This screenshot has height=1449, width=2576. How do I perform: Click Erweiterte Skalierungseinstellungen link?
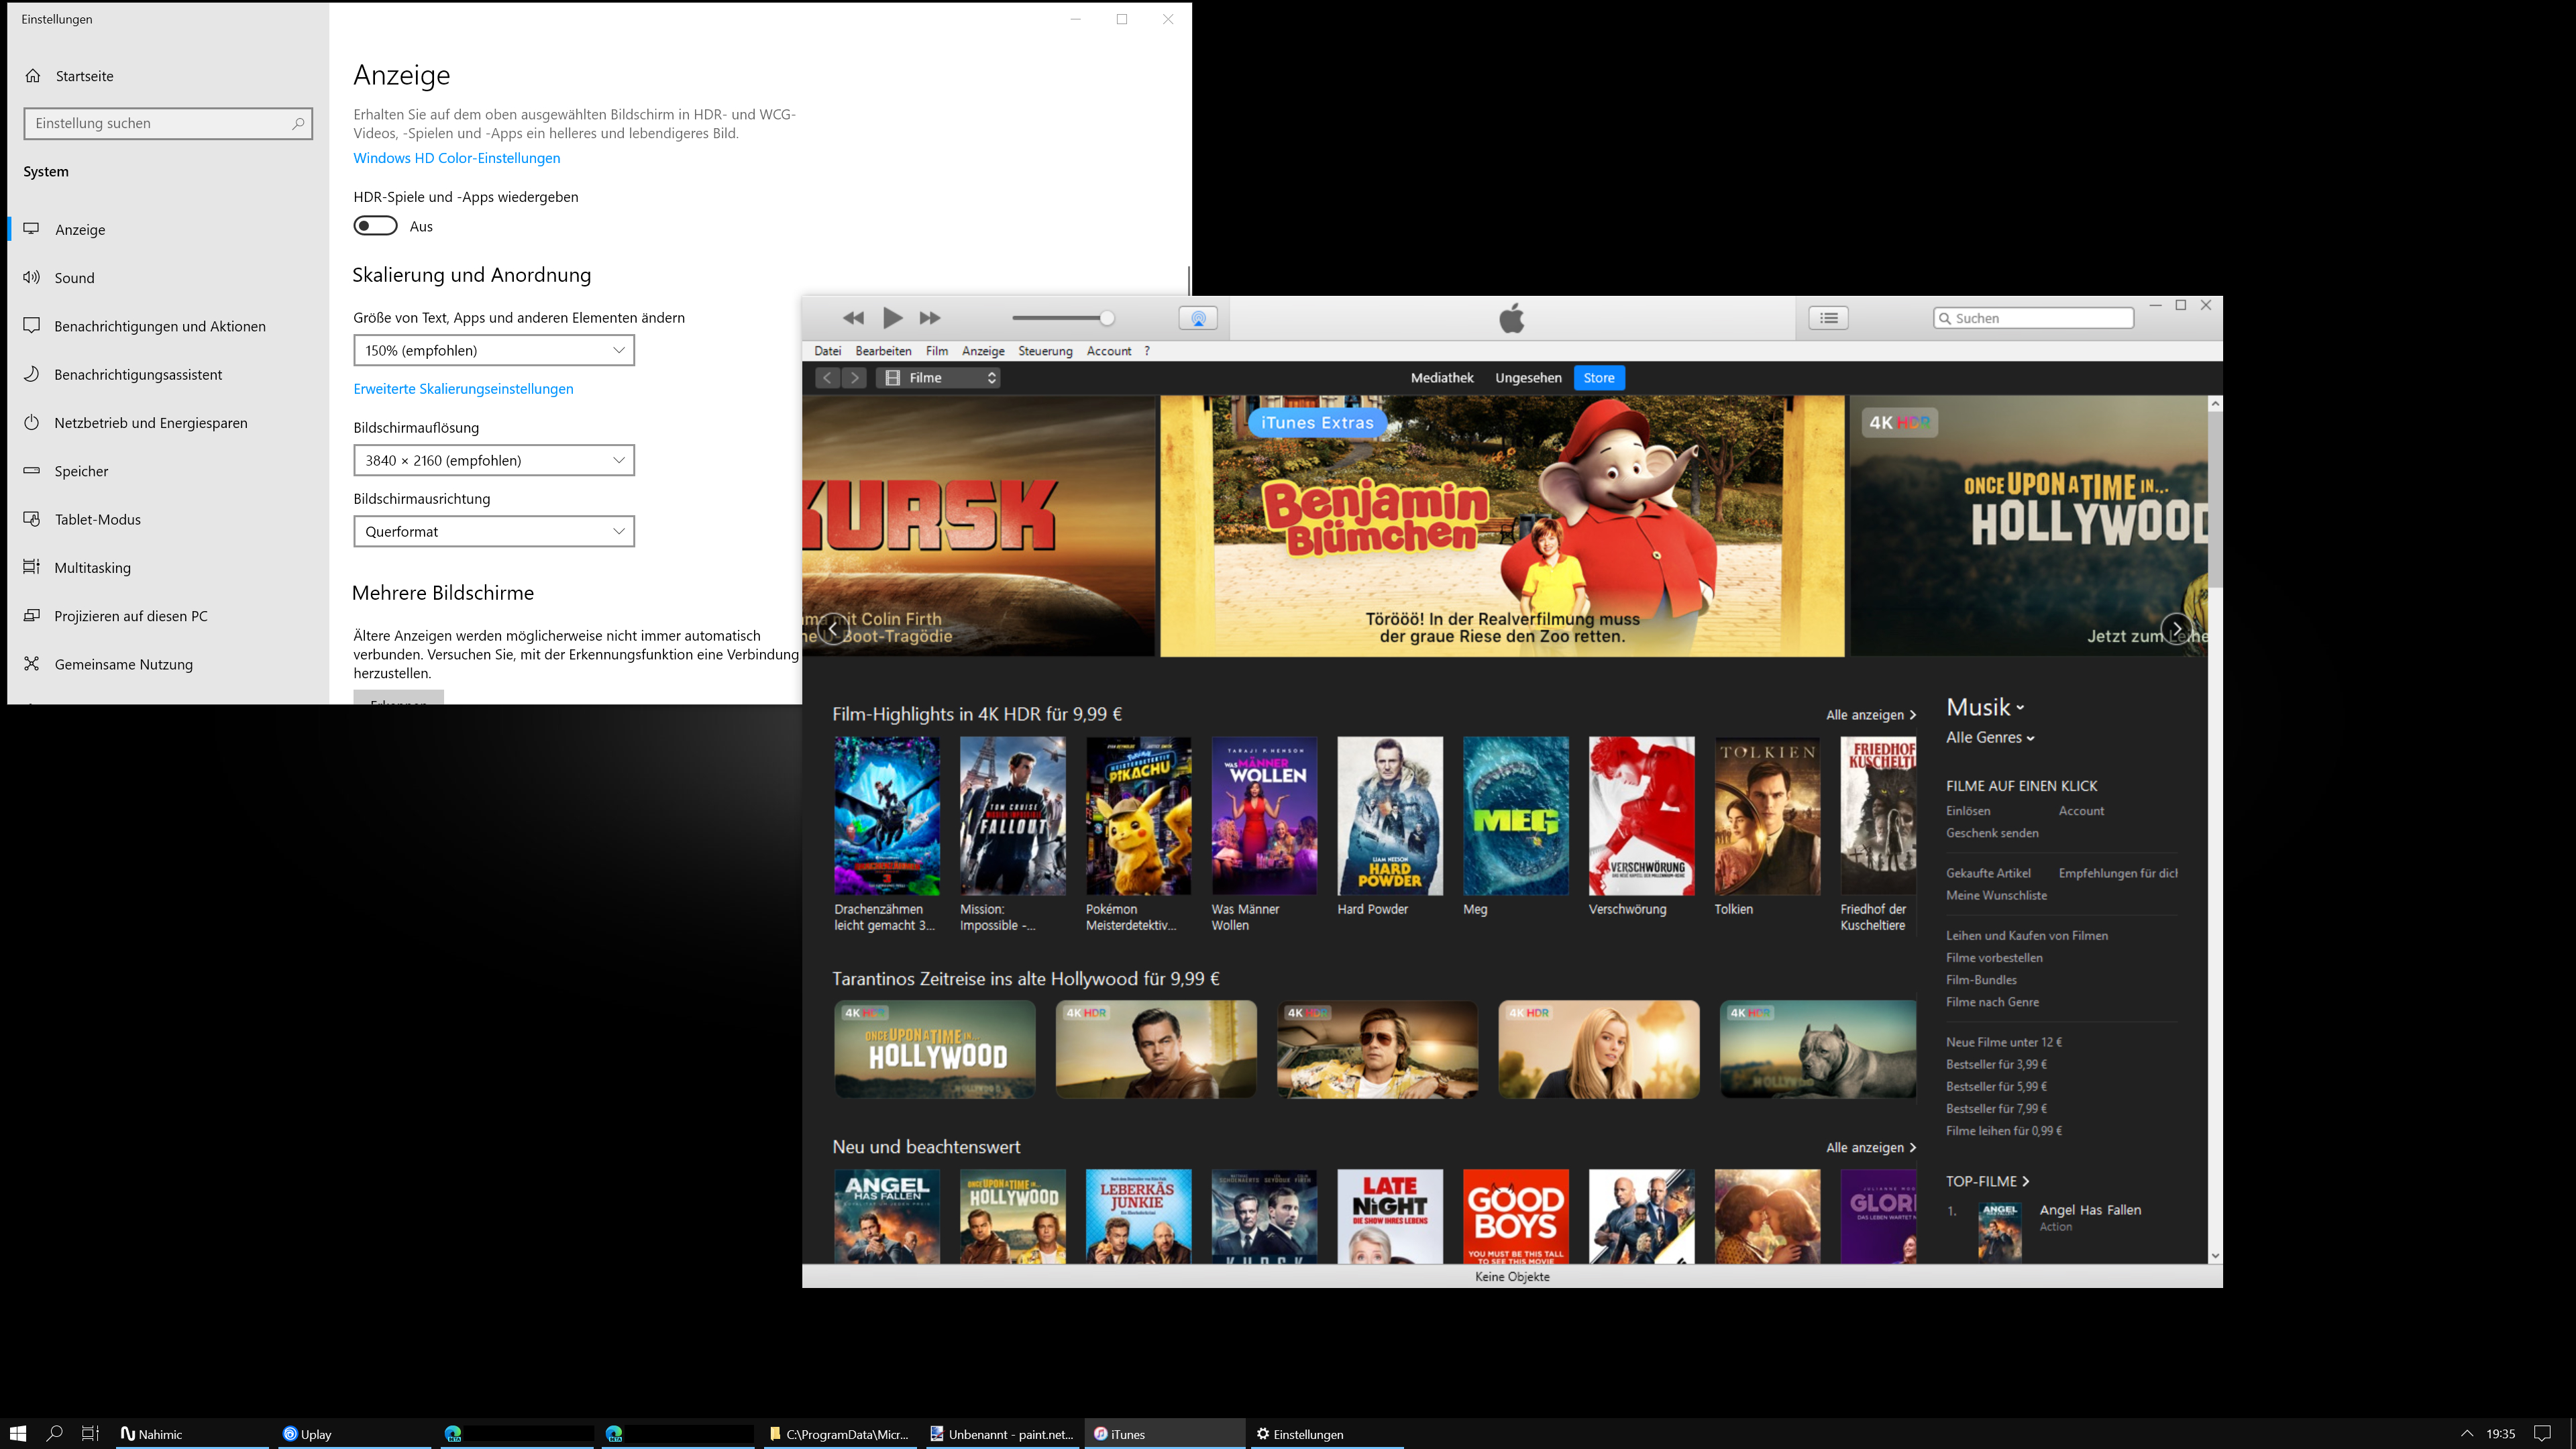[463, 389]
